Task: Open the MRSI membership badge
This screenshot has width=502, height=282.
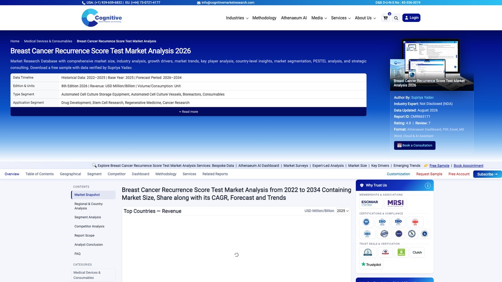Action: 395,203
